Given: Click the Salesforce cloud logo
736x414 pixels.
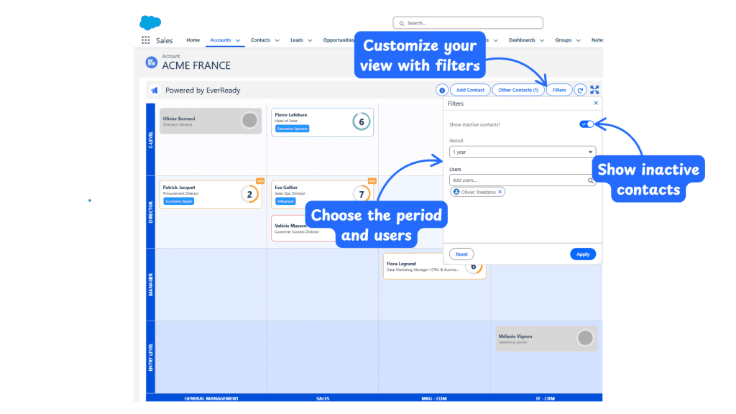Looking at the screenshot, I should tap(150, 22).
